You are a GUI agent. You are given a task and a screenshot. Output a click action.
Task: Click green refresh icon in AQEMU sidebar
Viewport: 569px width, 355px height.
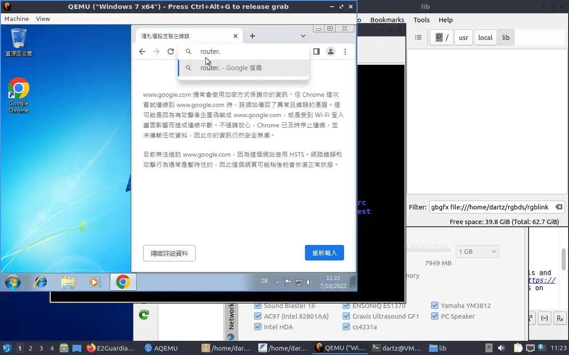[144, 315]
